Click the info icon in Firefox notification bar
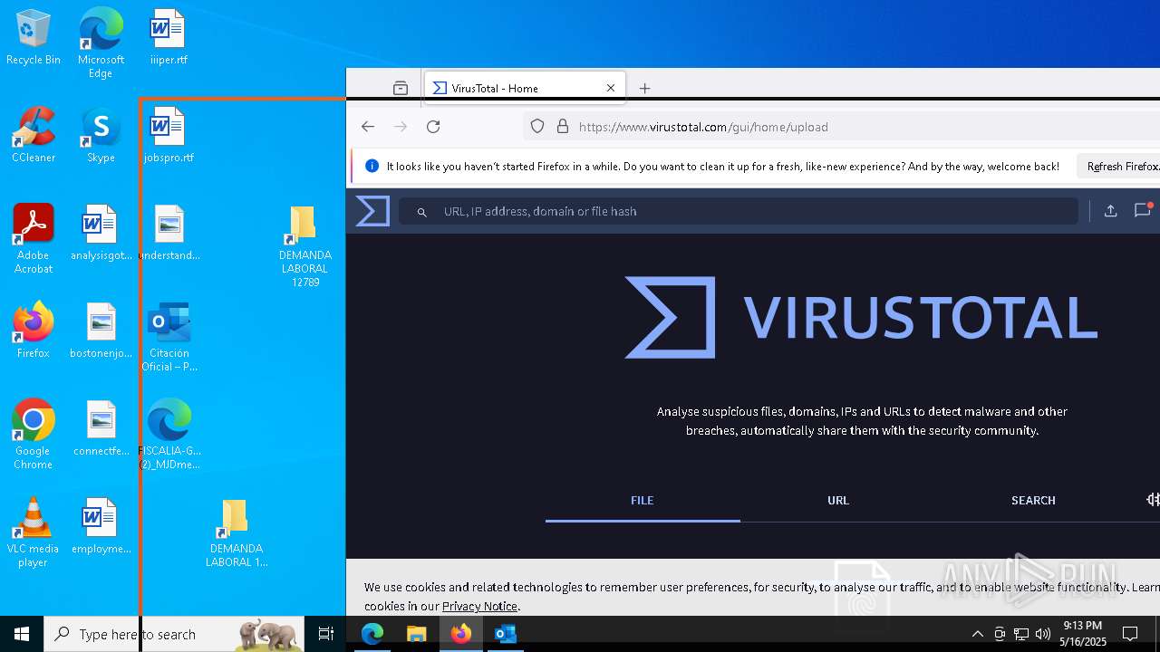1160x652 pixels. tap(372, 167)
